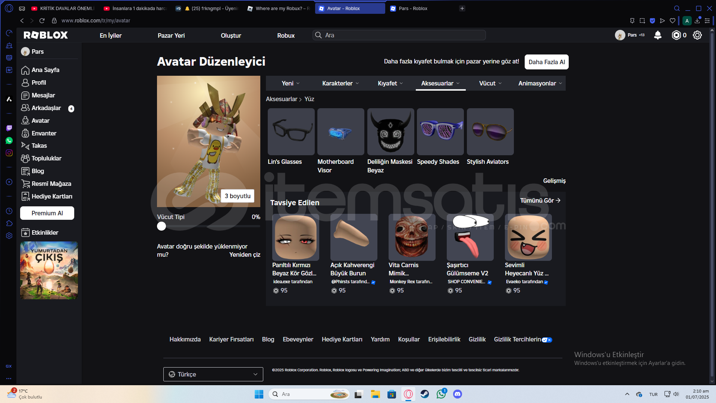This screenshot has width=716, height=403.
Task: Expand the Karakterler dropdown
Action: click(340, 83)
